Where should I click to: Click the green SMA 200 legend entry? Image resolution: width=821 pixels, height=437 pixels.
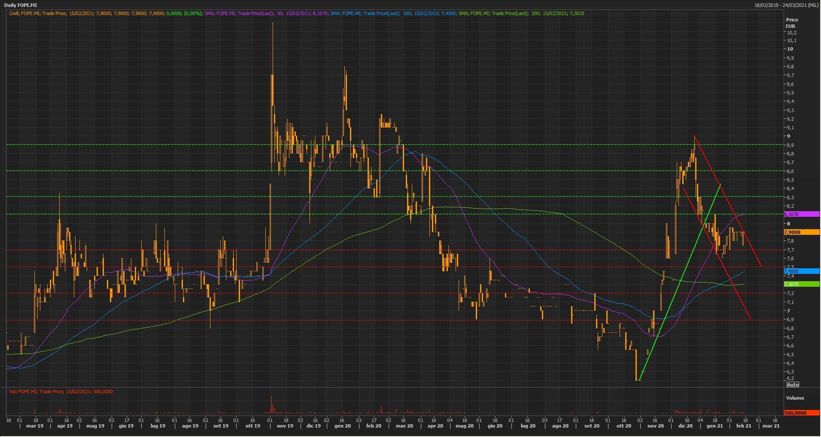pos(521,13)
